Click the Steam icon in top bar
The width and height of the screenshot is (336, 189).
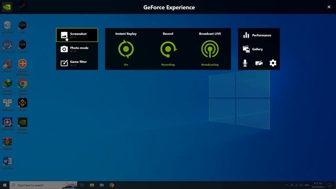(x=22, y=6)
